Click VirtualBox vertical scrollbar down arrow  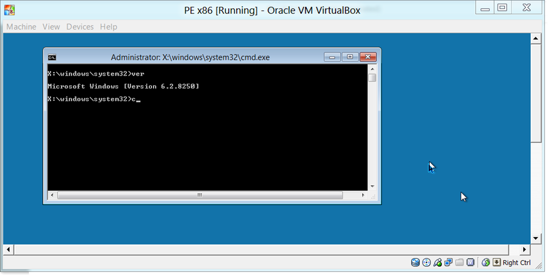[x=536, y=239]
